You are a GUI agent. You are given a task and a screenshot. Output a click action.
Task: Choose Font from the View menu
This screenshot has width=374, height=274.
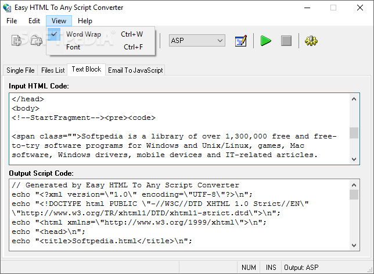[100, 47]
